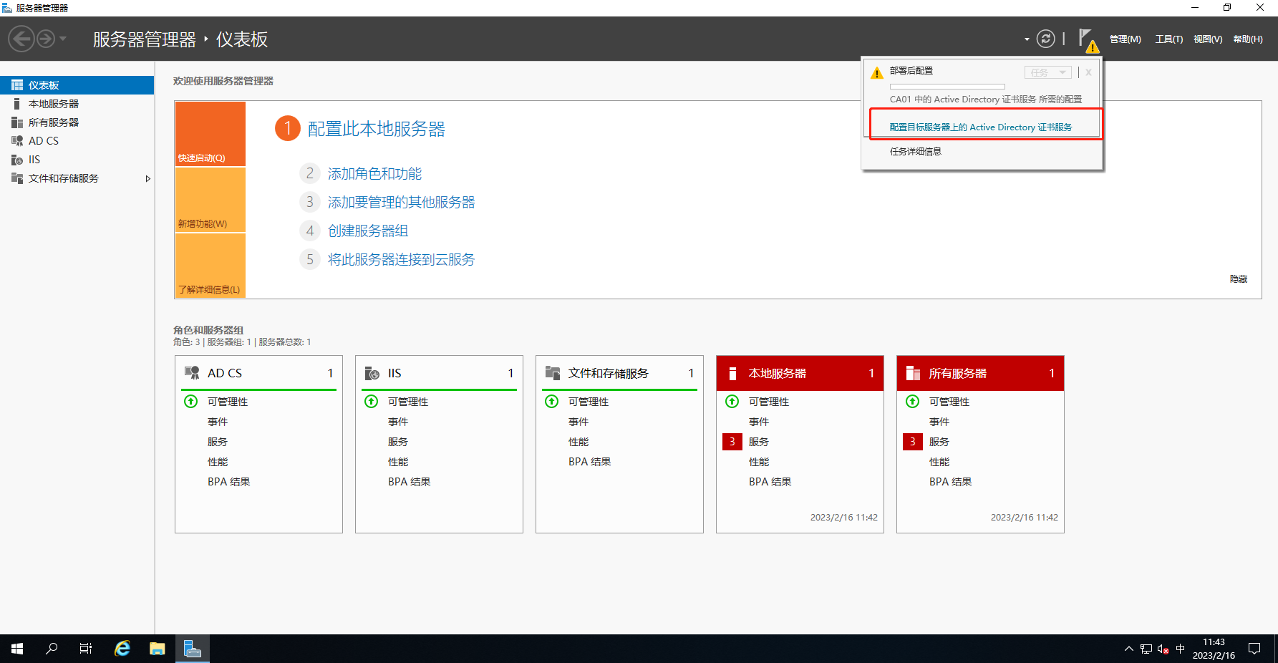The width and height of the screenshot is (1278, 663).
Task: Click Add roles and features link
Action: pos(374,174)
